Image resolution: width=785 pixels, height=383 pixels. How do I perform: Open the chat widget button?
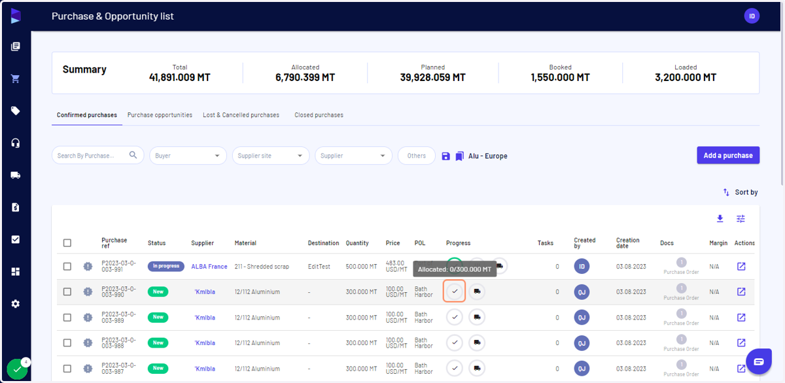[759, 361]
